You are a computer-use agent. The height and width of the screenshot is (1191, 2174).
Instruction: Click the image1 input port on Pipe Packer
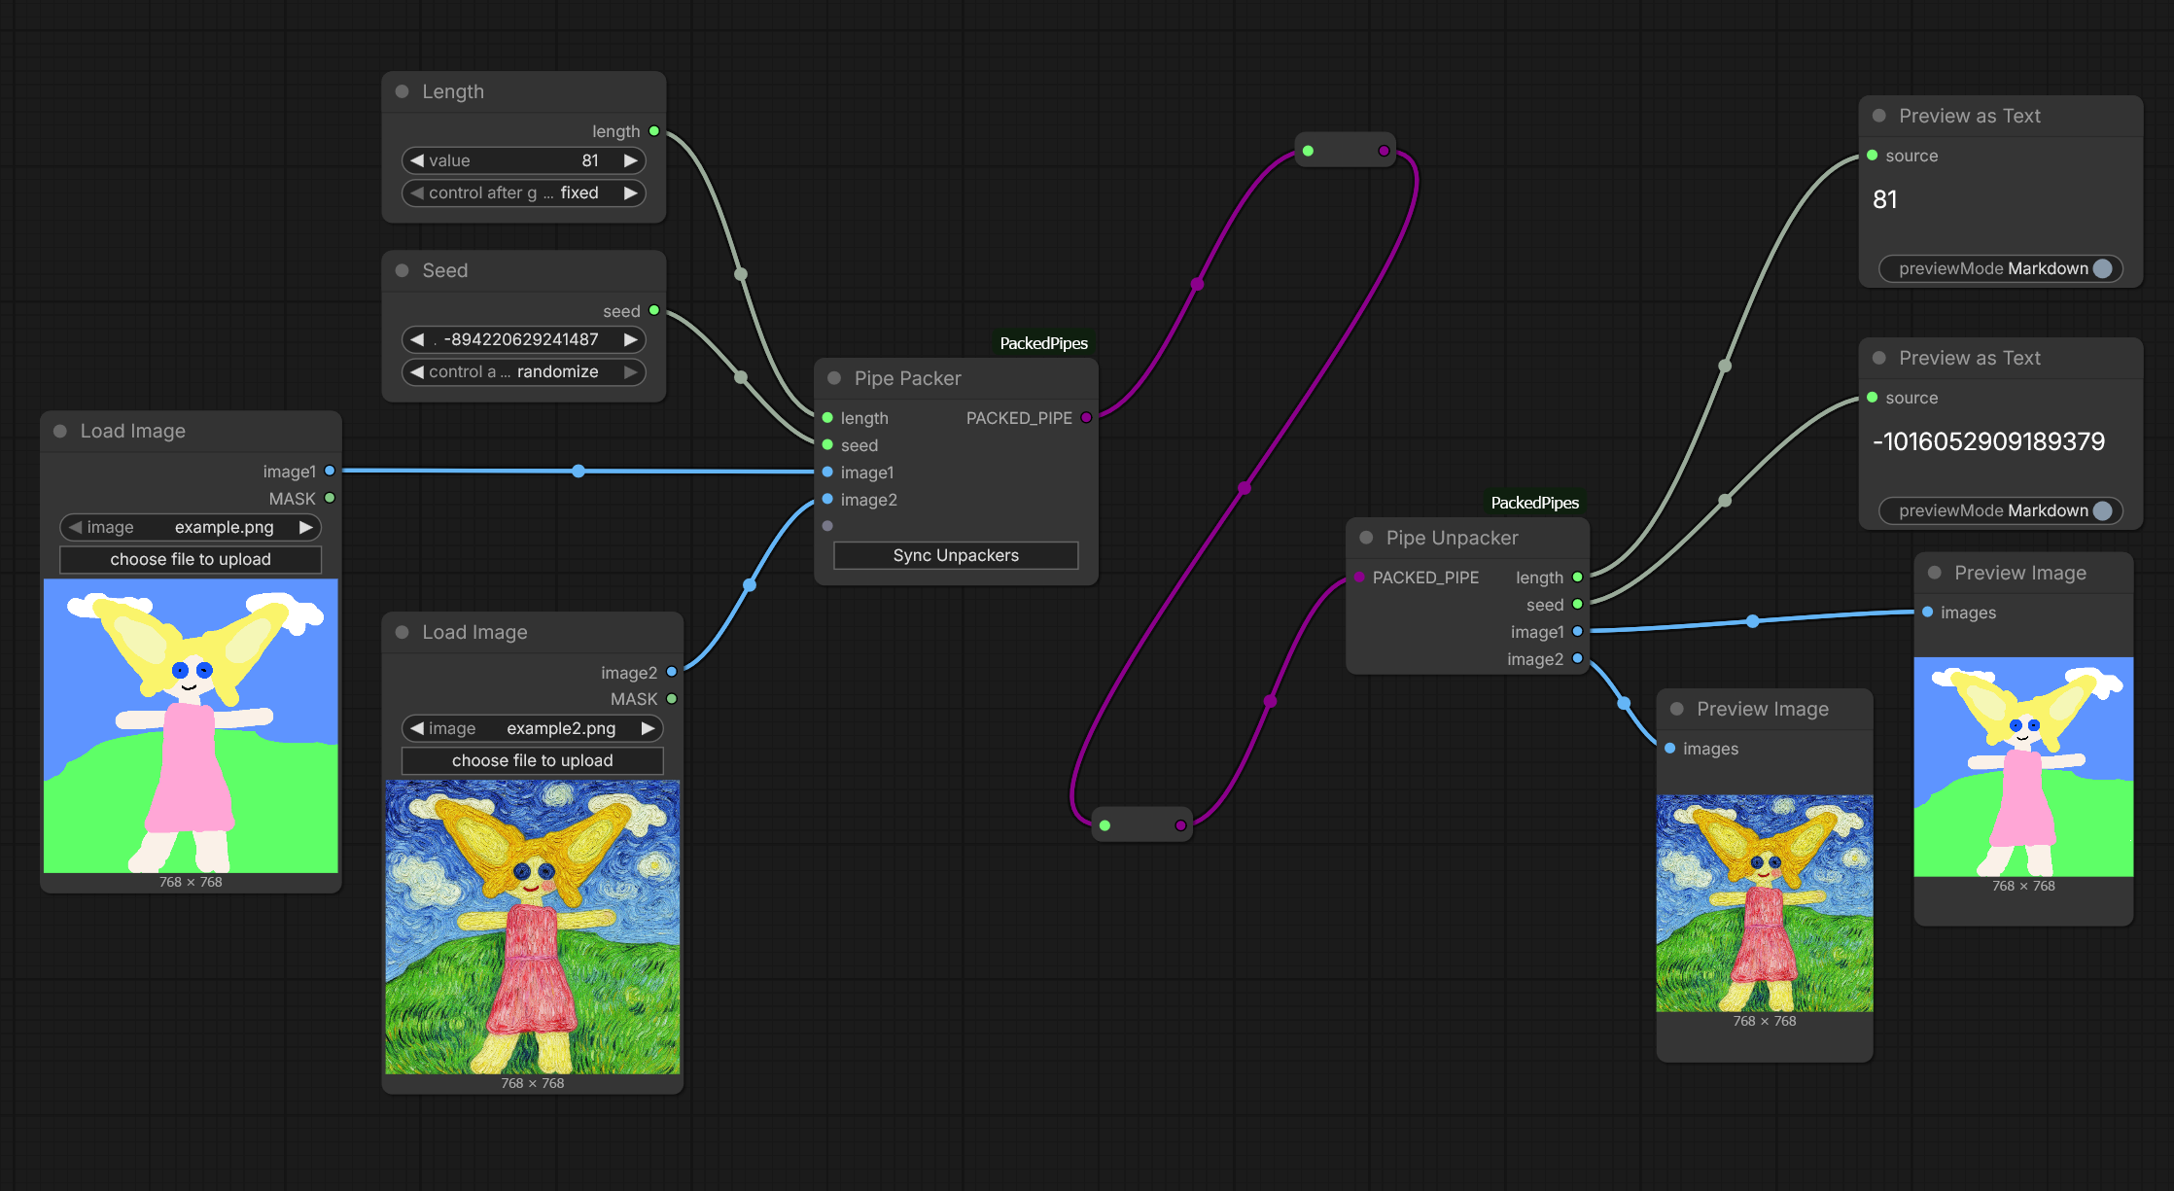tap(827, 473)
